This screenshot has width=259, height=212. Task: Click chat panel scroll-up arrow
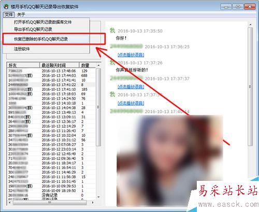[250, 25]
